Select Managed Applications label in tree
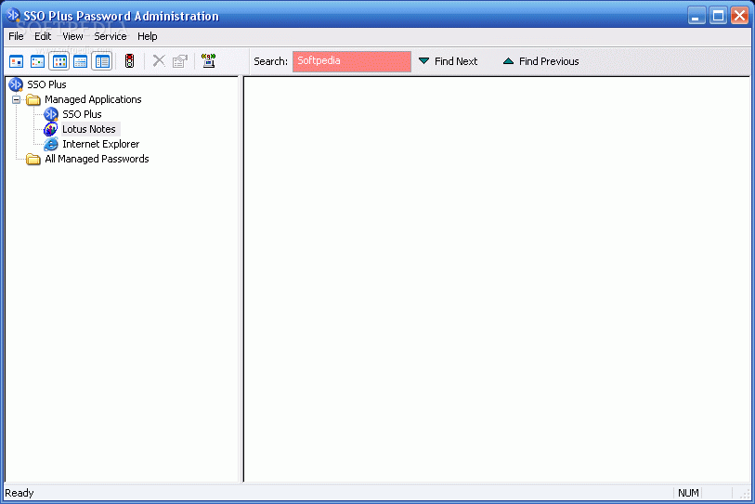This screenshot has width=755, height=504. point(93,99)
